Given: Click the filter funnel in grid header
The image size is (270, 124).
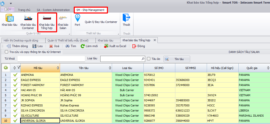Looking at the screenshot, I should pyautogui.click(x=19, y=67).
